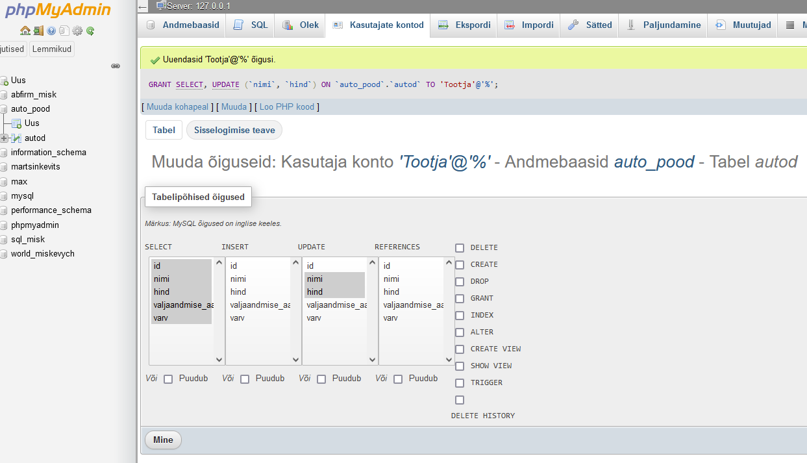Tick Puudub checkbox under SELECT list
The image size is (807, 463).
[168, 379]
